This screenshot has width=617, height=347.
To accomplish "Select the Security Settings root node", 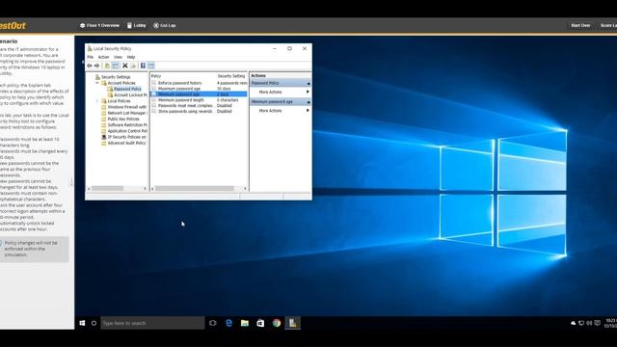I will click(116, 77).
